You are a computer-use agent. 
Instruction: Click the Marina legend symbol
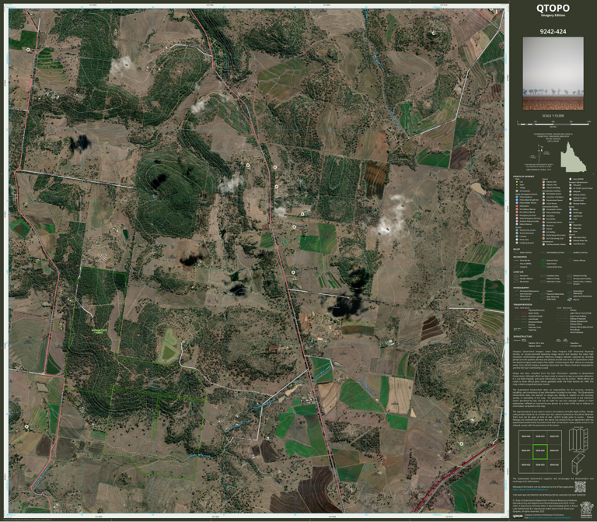[x=570, y=300]
